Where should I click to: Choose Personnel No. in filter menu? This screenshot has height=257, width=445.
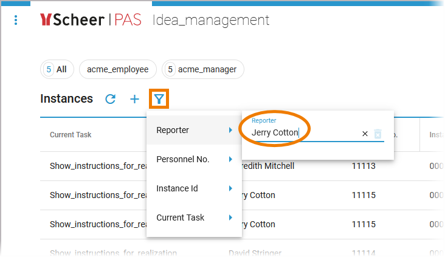pyautogui.click(x=183, y=159)
